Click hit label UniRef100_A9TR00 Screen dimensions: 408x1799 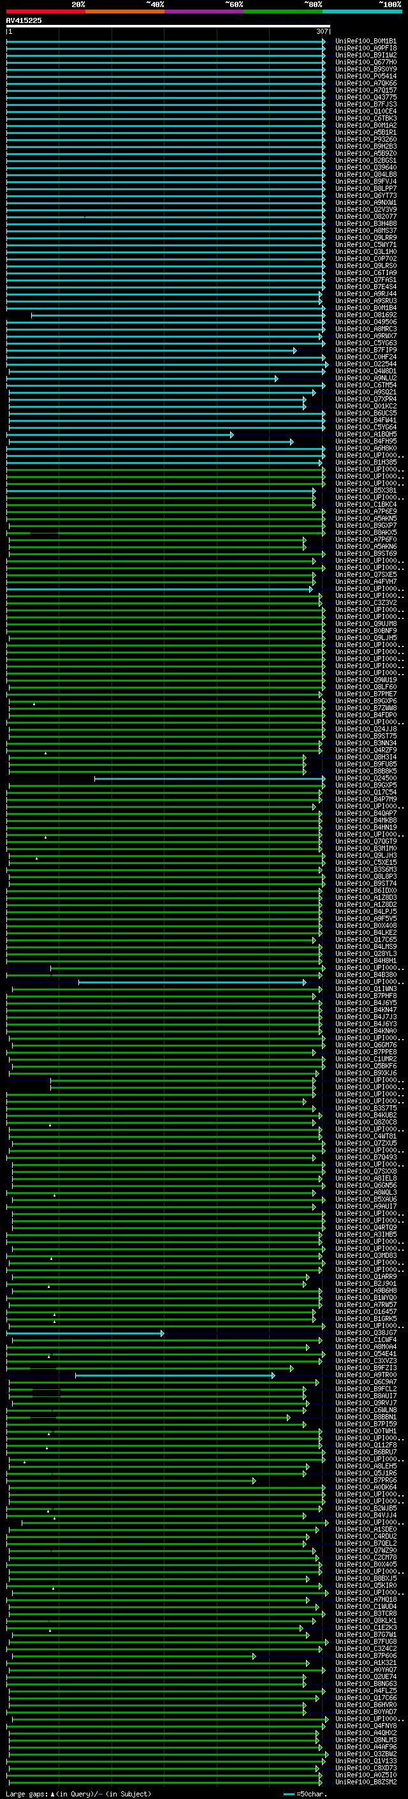point(365,1375)
